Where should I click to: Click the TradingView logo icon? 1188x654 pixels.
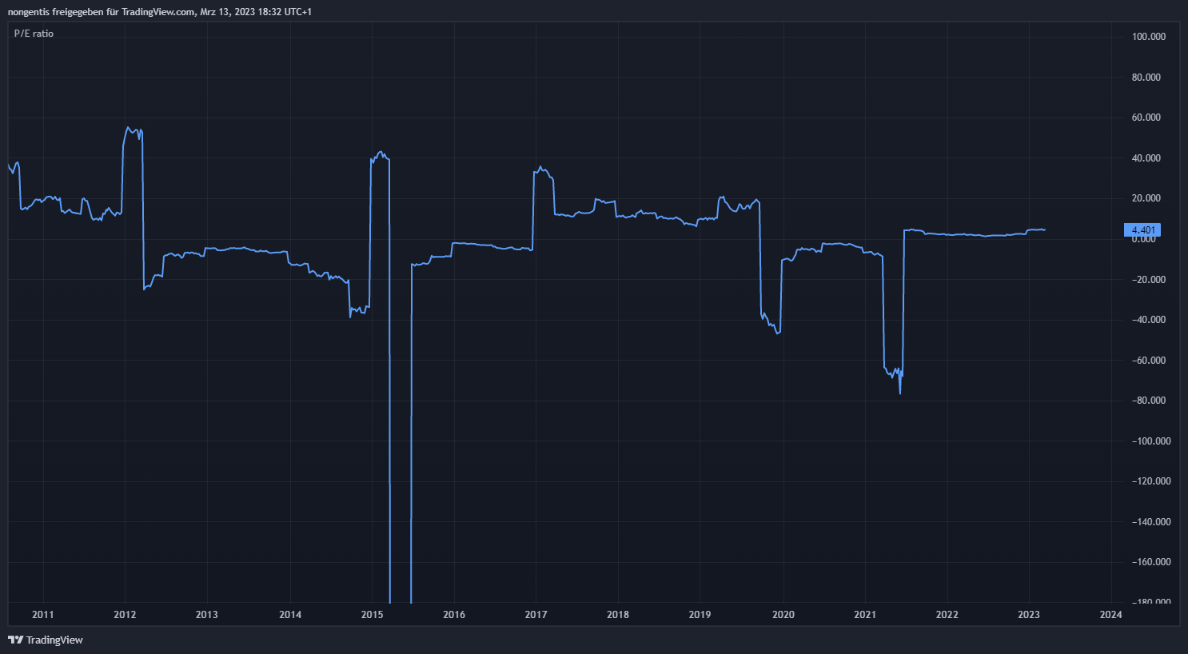click(x=15, y=640)
